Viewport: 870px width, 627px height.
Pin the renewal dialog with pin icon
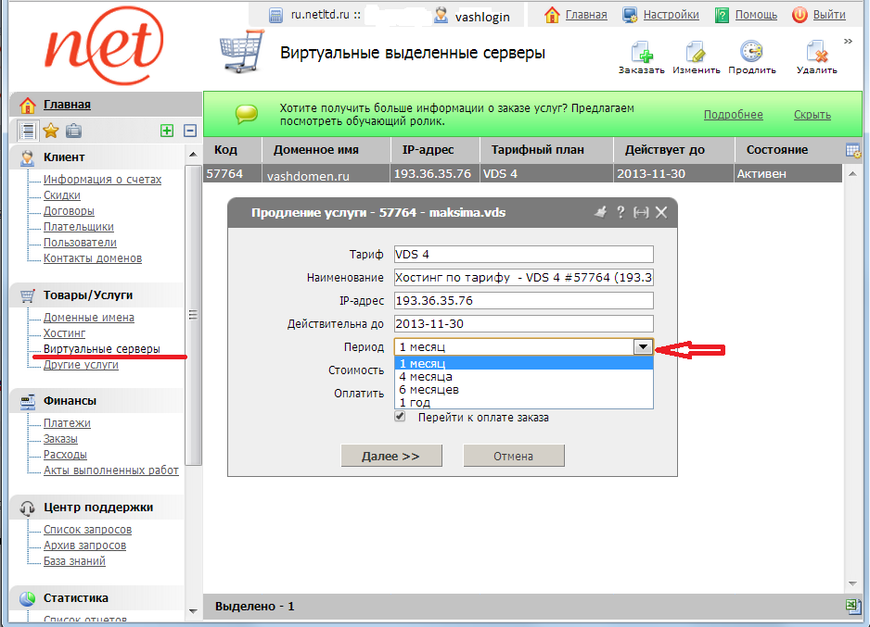coord(600,212)
